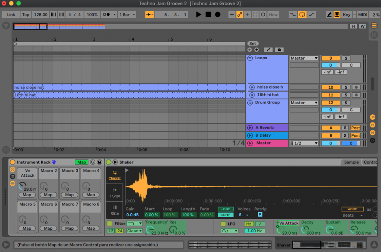Screen dimensions: 381x252
Task: Toggle the Automation Arm icon
Action: [240, 15]
